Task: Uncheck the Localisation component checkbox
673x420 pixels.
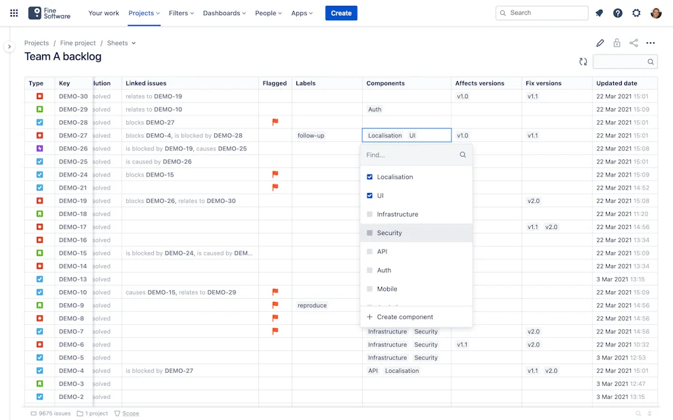Action: [369, 177]
